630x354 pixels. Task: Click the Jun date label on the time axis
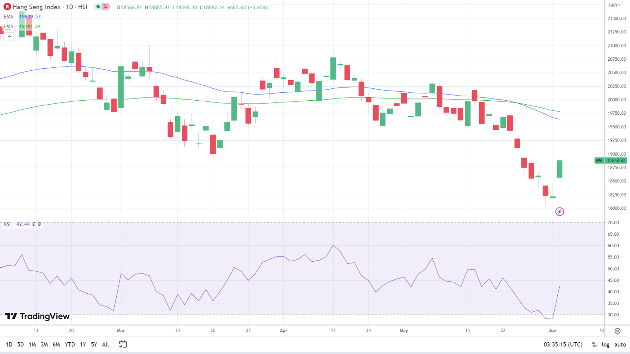point(553,330)
